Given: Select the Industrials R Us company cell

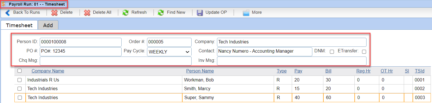Looking at the screenshot, I should click(x=104, y=80).
